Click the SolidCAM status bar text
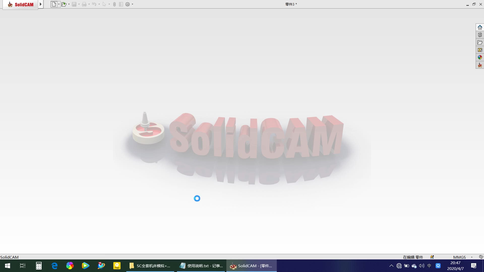This screenshot has width=484, height=272. tap(9, 257)
